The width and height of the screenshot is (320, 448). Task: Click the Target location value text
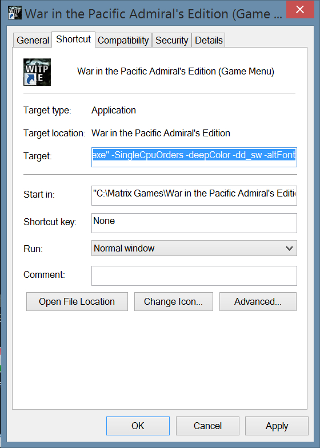[161, 133]
